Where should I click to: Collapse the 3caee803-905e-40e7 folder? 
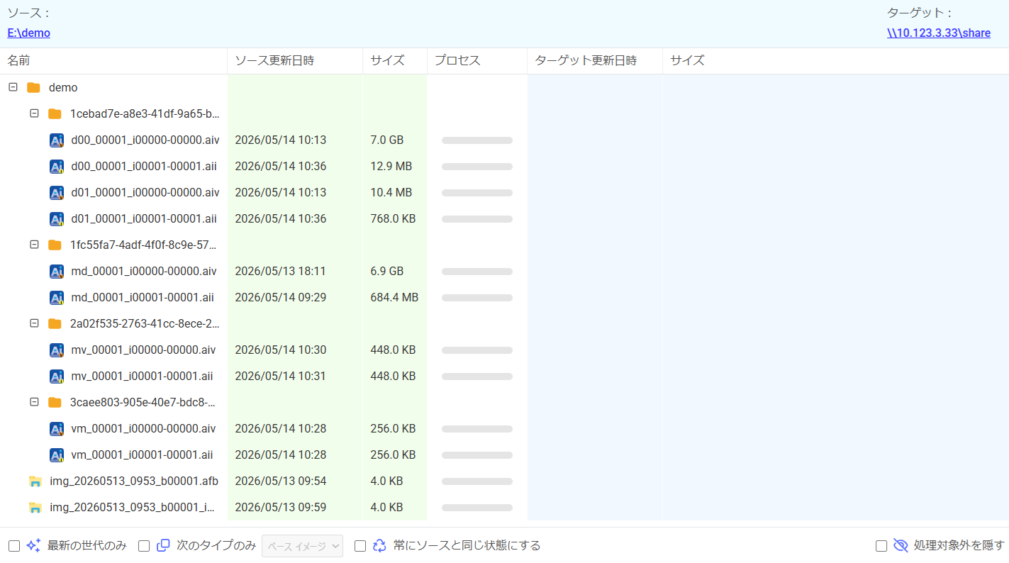pyautogui.click(x=34, y=402)
